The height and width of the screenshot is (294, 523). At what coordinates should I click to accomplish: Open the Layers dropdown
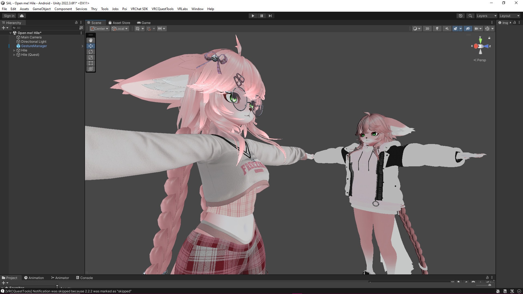(x=486, y=16)
